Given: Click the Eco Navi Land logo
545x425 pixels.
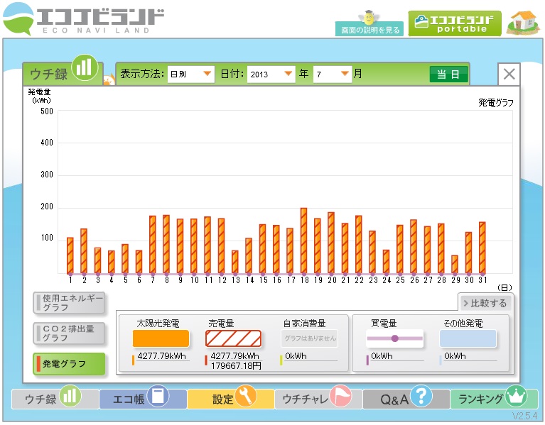Looking at the screenshot, I should (x=83, y=19).
